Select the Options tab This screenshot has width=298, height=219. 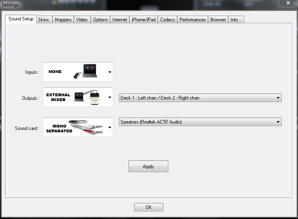click(100, 20)
